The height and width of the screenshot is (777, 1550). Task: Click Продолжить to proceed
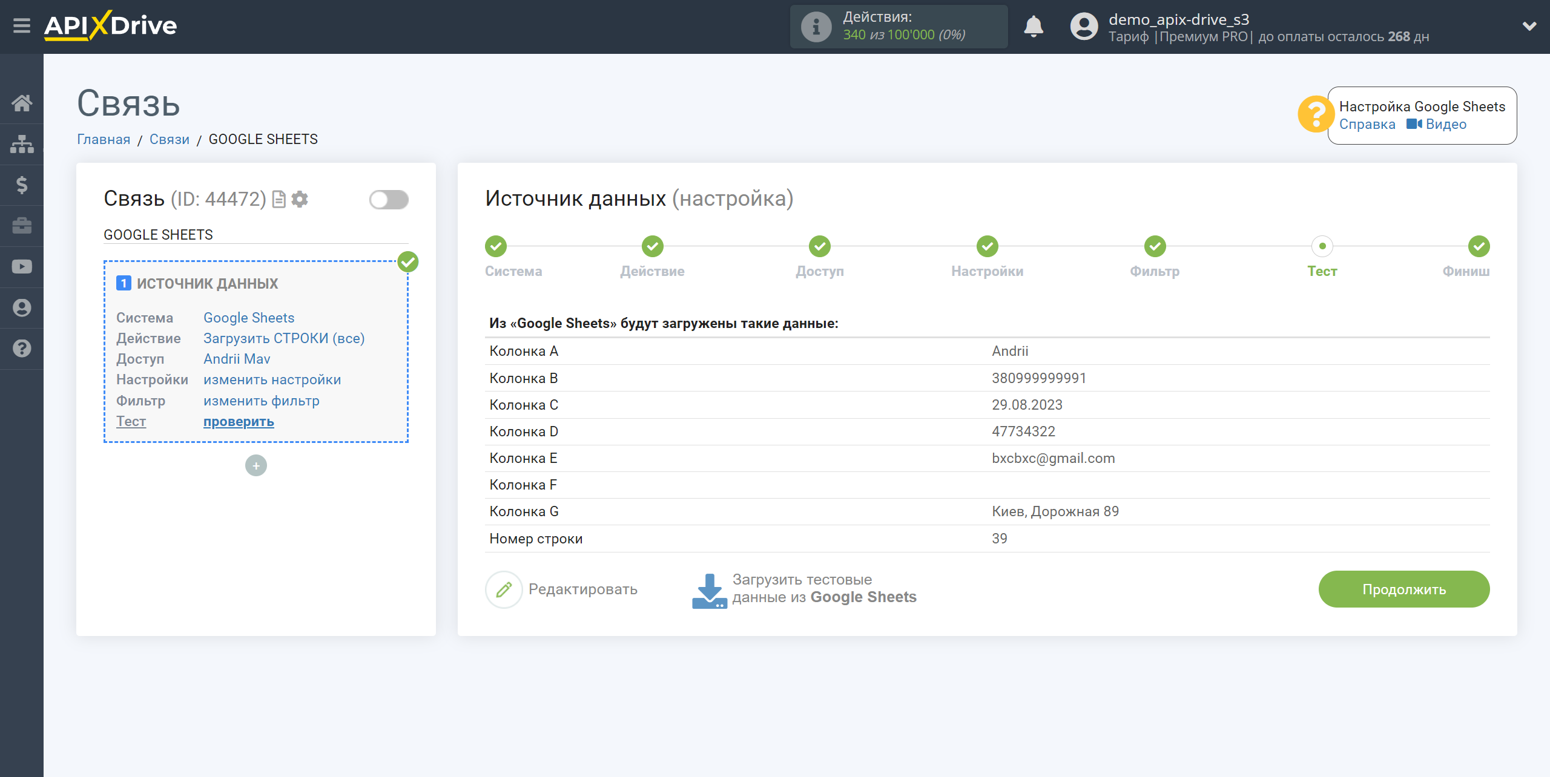(1404, 588)
